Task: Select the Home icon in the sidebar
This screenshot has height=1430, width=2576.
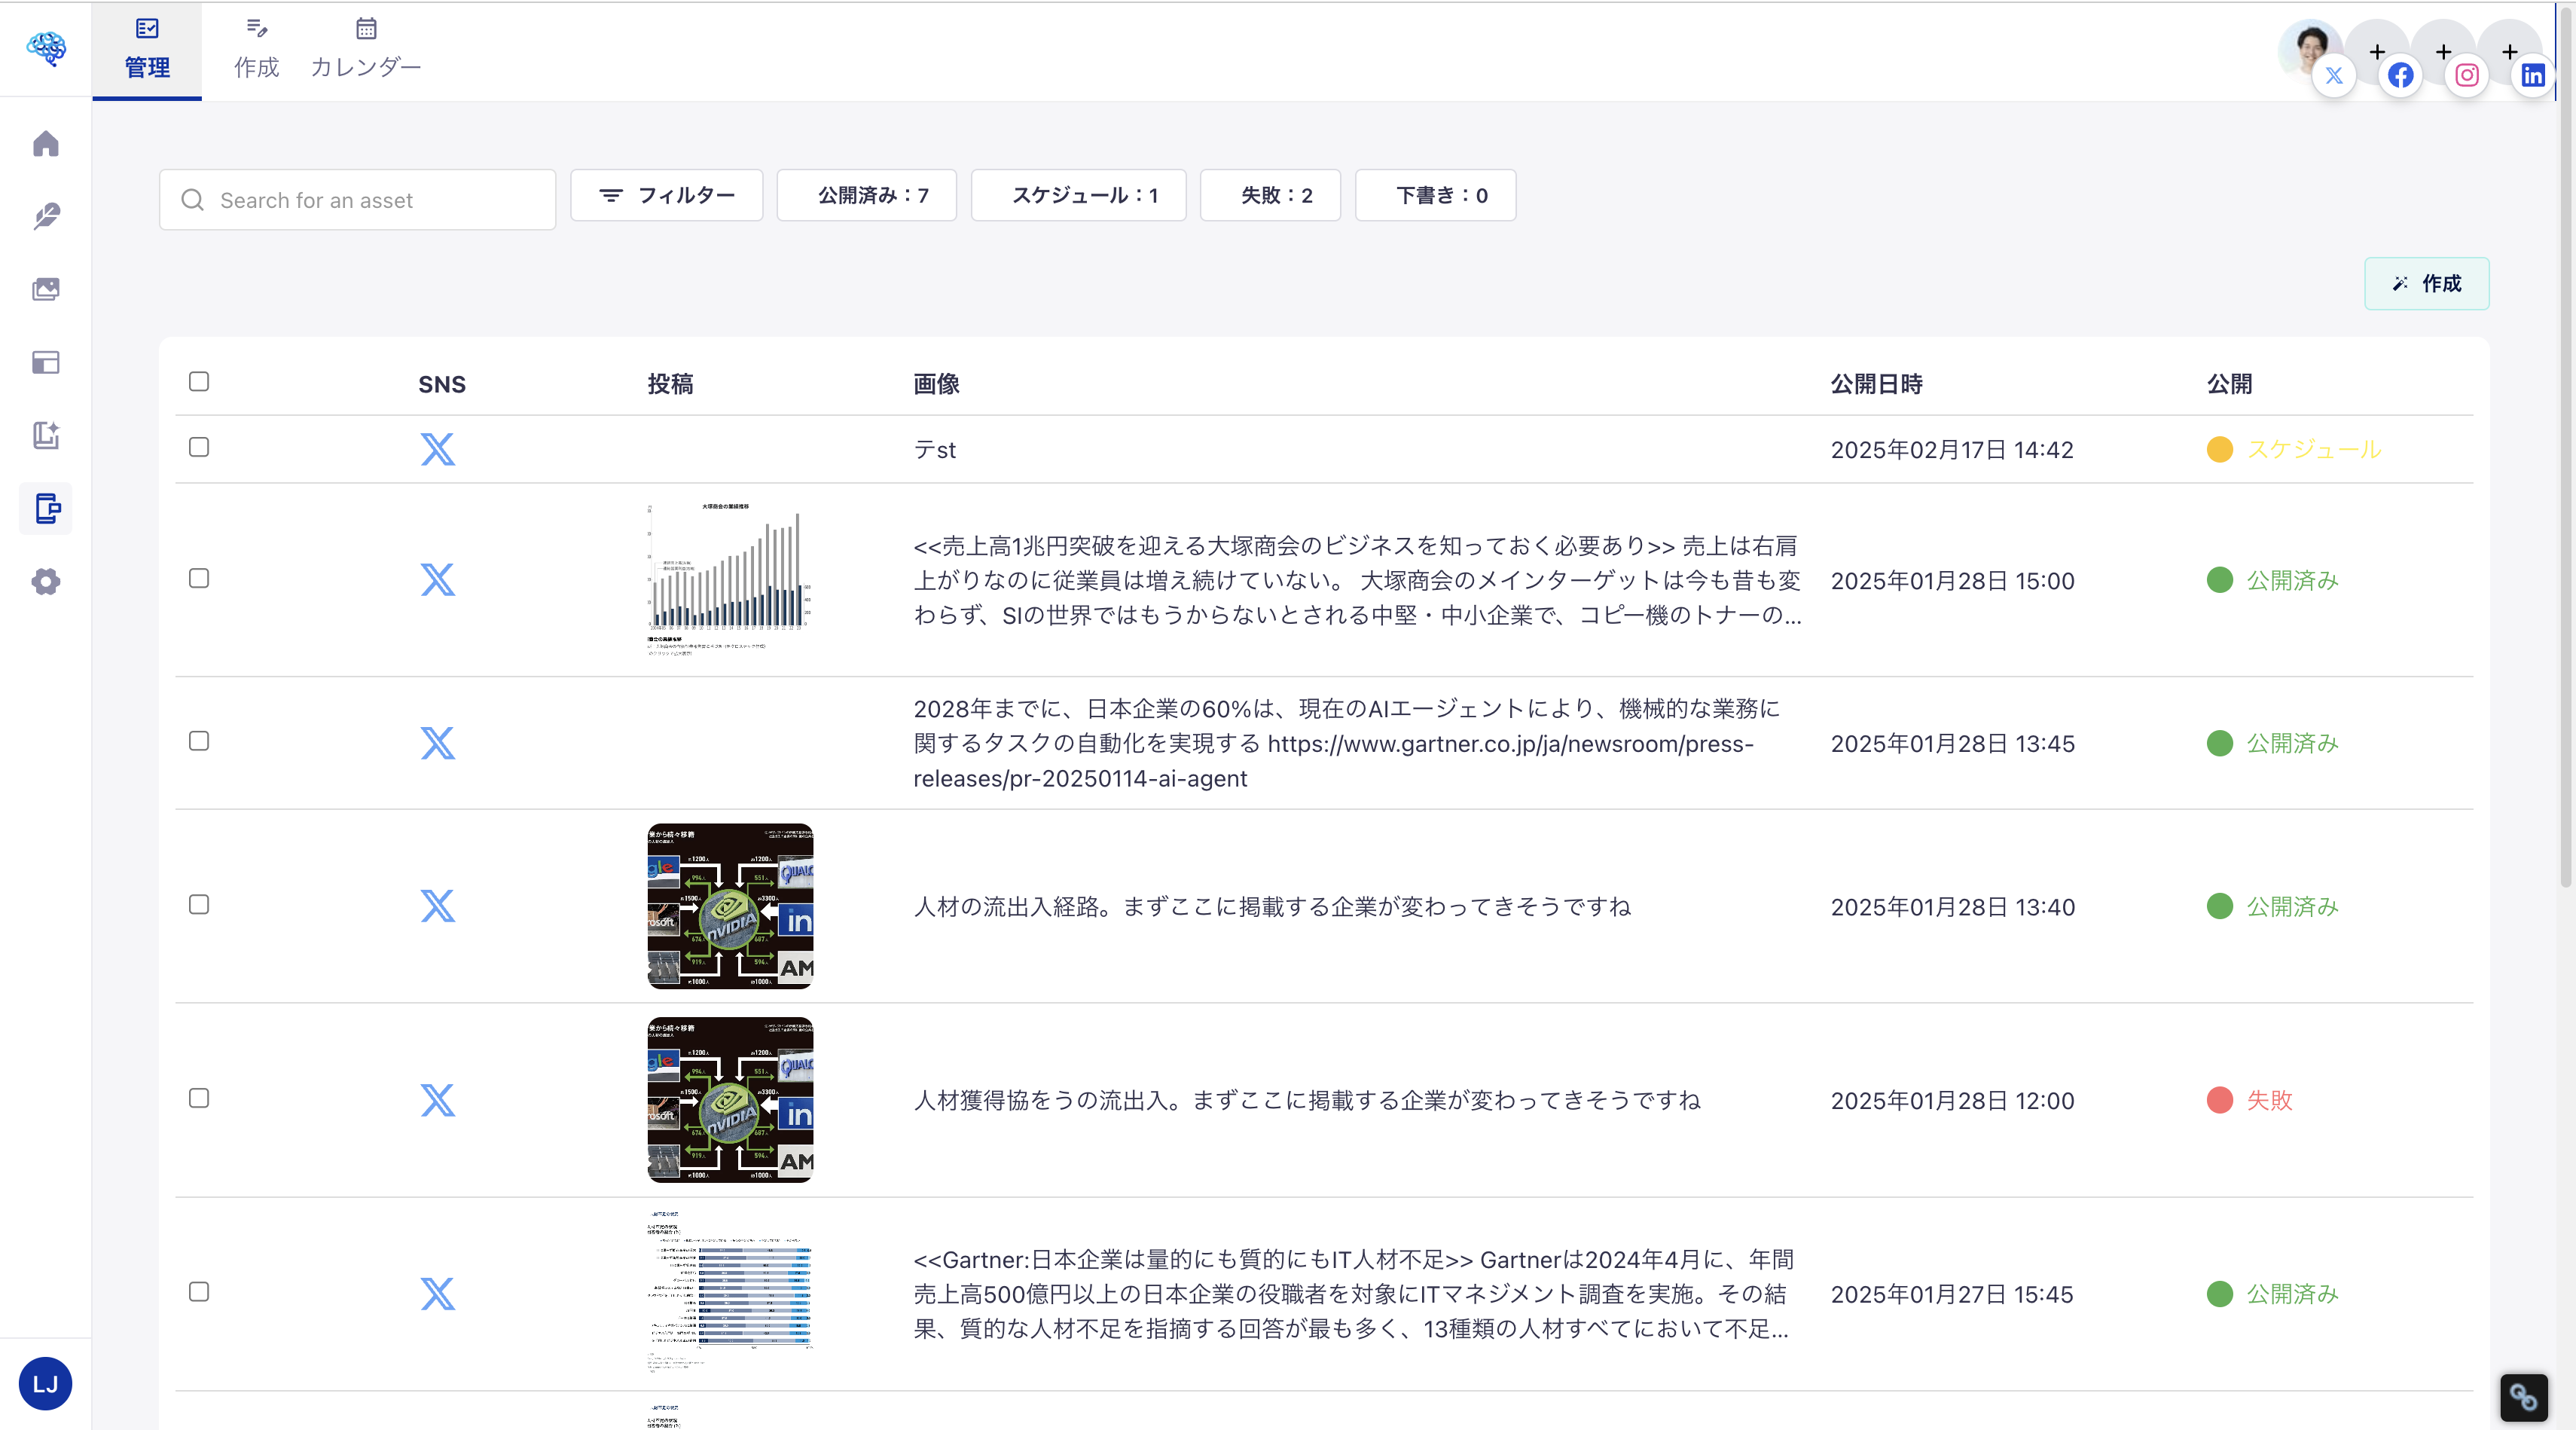Action: pyautogui.click(x=46, y=144)
